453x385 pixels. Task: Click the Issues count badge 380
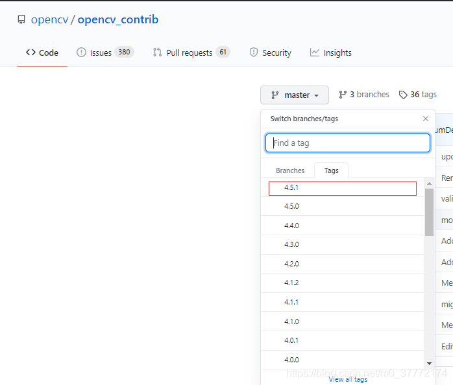(x=124, y=52)
